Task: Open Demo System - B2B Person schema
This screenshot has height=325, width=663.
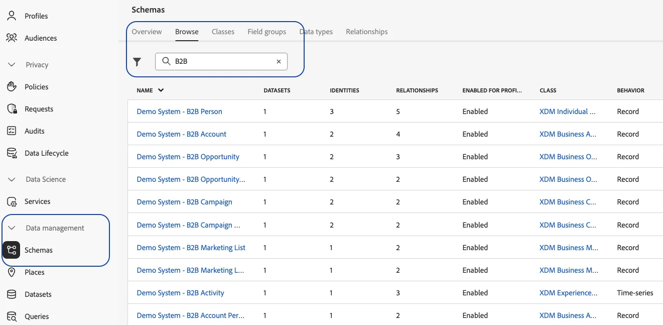Action: pyautogui.click(x=179, y=112)
